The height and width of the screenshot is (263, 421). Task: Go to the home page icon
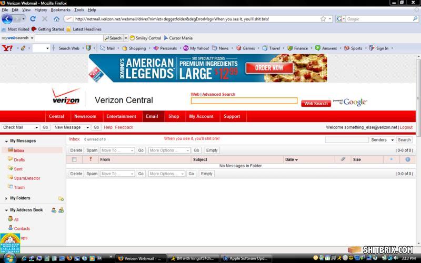point(56,19)
